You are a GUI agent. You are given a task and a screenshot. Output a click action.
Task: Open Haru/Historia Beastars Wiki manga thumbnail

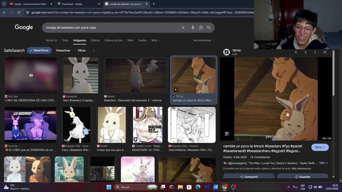click(192, 125)
